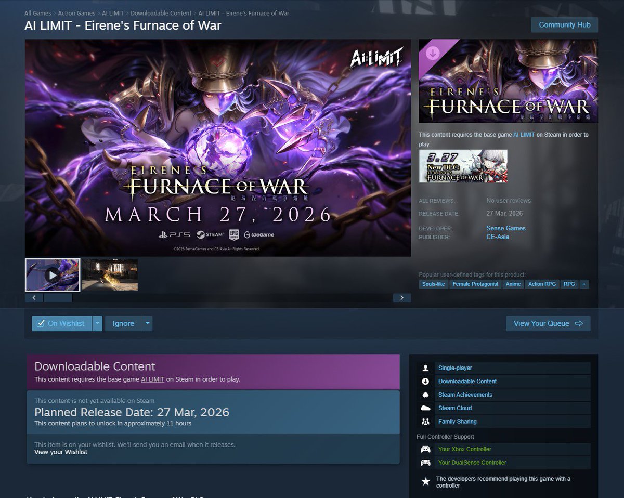This screenshot has height=498, width=624.
Task: Click the Single-player feature icon
Action: tap(425, 368)
